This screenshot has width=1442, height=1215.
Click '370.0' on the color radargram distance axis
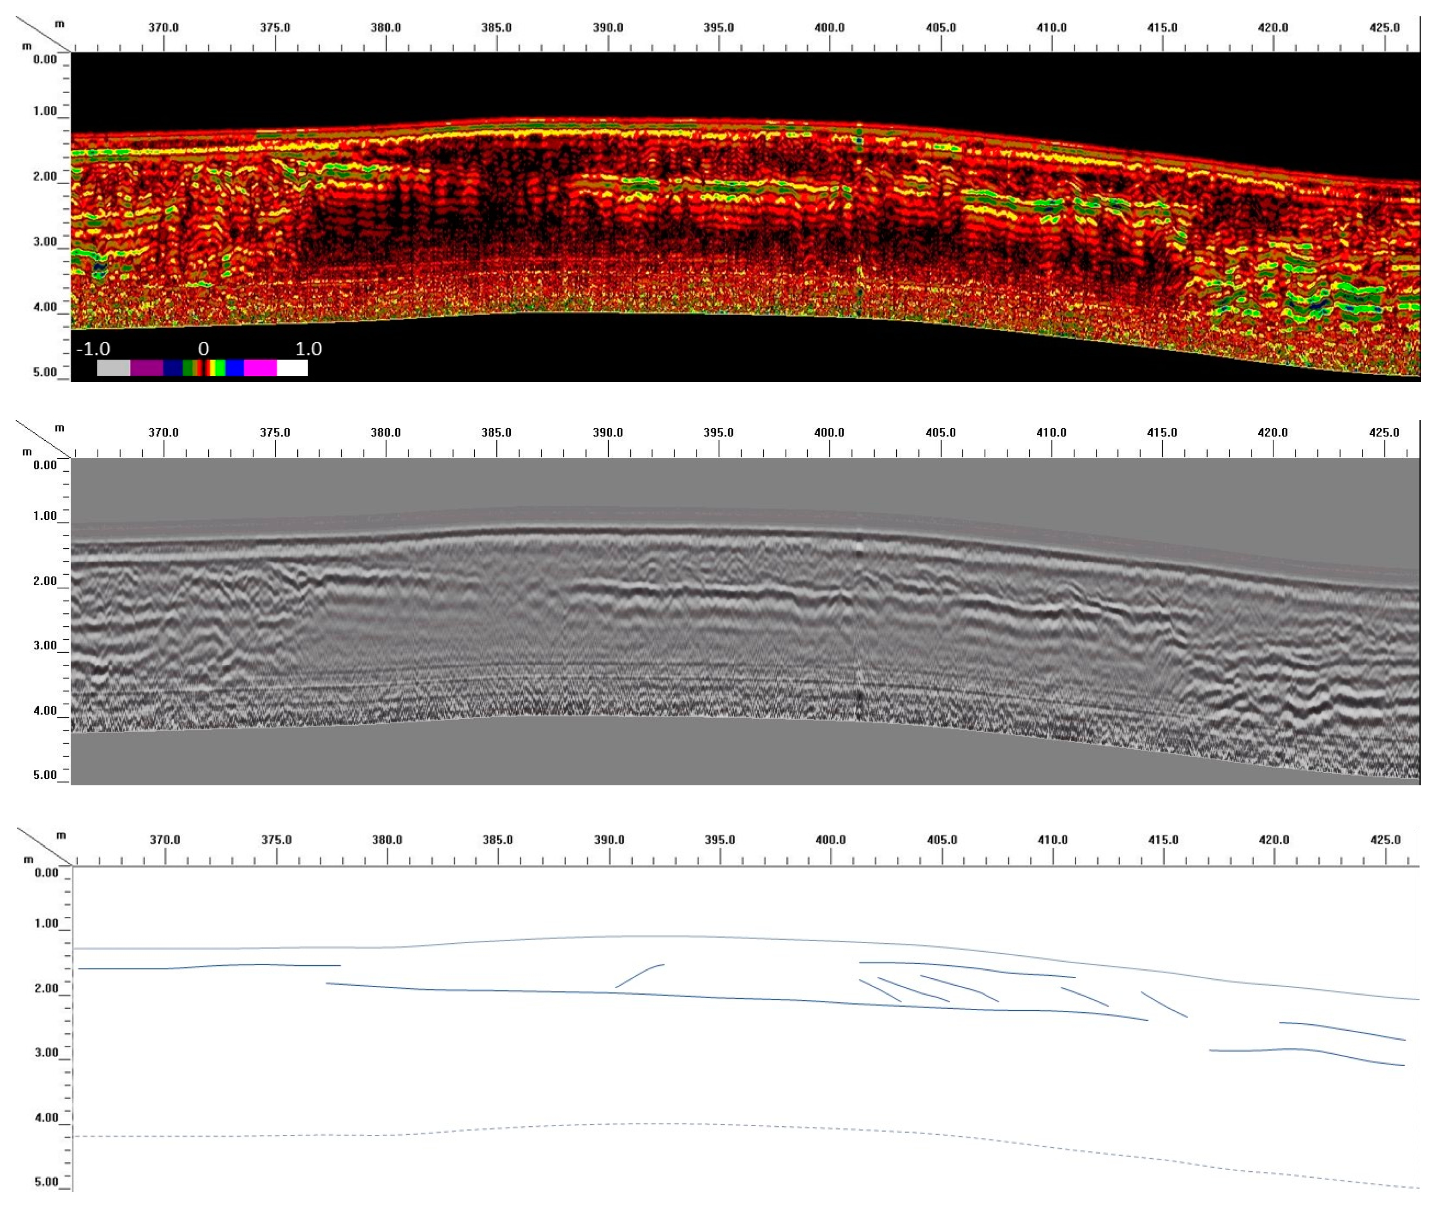(x=164, y=28)
